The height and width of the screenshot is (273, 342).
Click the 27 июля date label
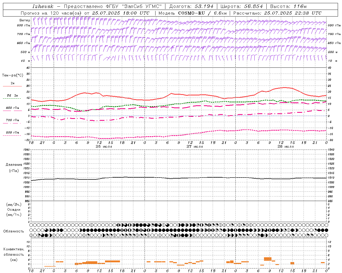195,147
